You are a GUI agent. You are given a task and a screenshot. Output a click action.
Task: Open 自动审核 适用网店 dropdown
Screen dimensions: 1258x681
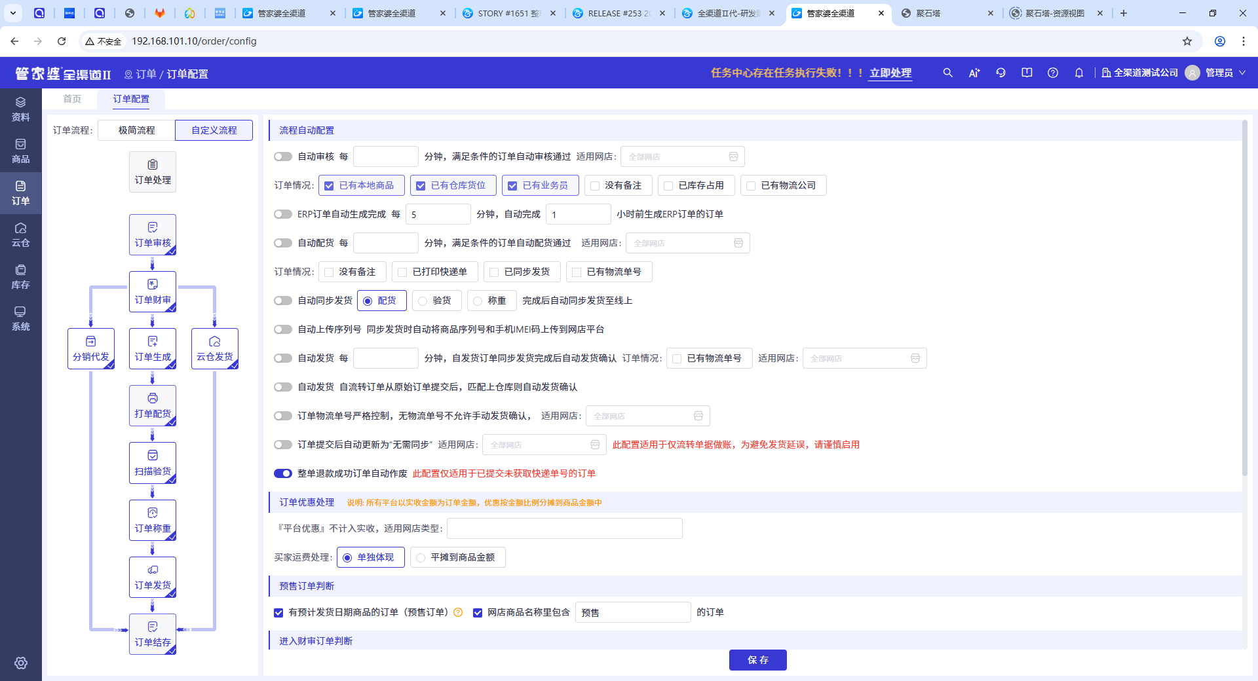coord(682,156)
